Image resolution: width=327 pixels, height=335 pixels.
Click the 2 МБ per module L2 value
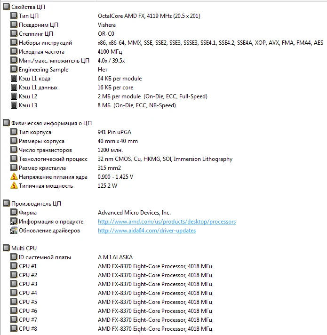point(152,96)
